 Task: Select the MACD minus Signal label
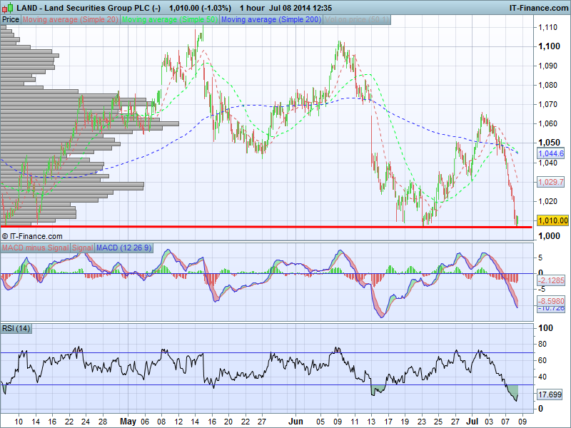coord(35,248)
